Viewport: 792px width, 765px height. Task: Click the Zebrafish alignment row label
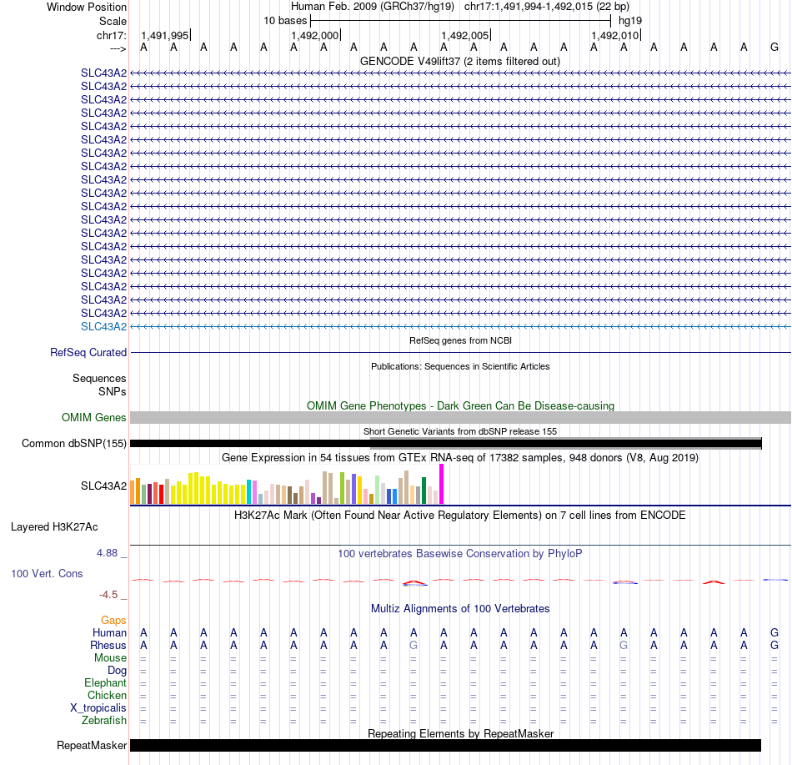pyautogui.click(x=104, y=720)
